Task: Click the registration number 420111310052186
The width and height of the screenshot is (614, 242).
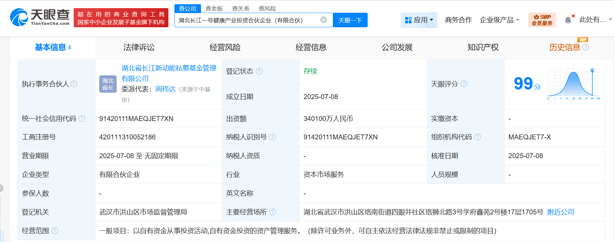Action: click(127, 137)
